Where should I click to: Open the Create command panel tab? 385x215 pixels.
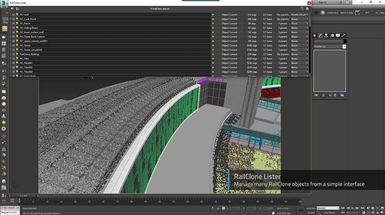pyautogui.click(x=315, y=36)
